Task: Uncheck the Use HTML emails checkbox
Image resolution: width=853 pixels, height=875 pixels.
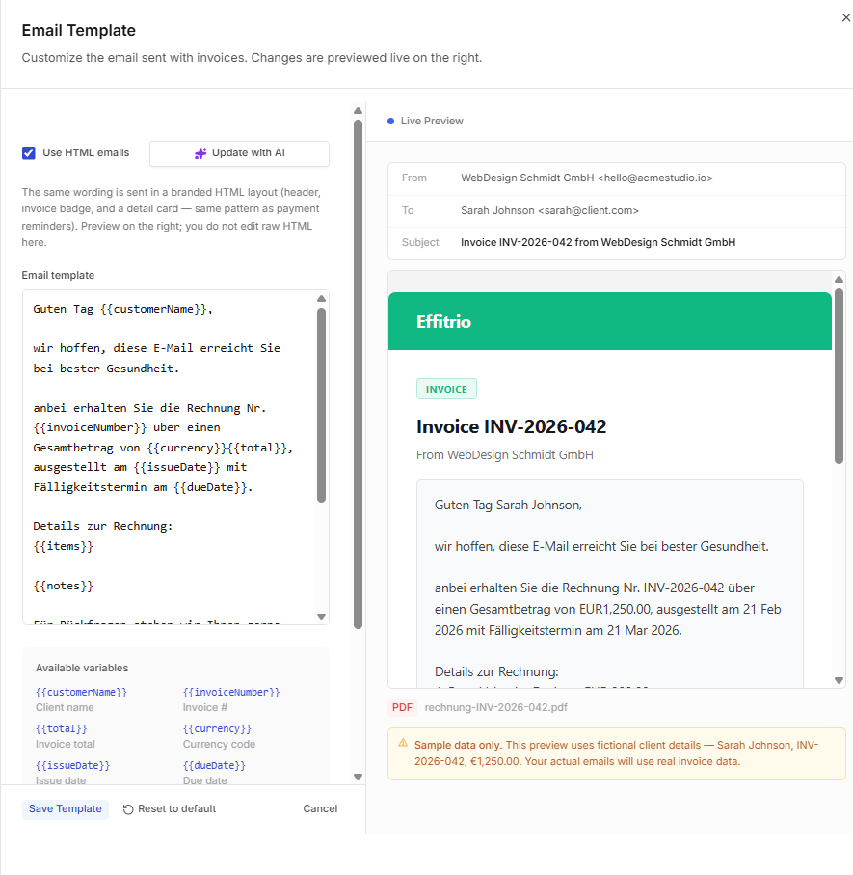Action: 29,152
